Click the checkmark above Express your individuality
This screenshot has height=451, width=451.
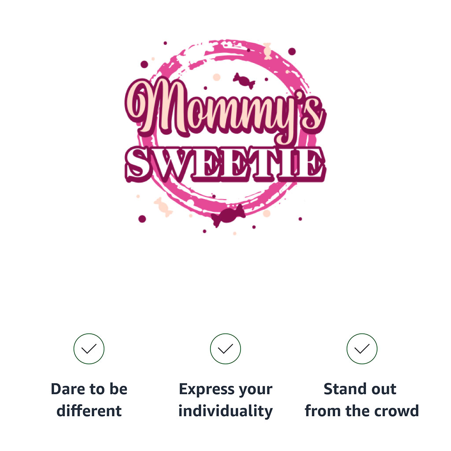225,349
